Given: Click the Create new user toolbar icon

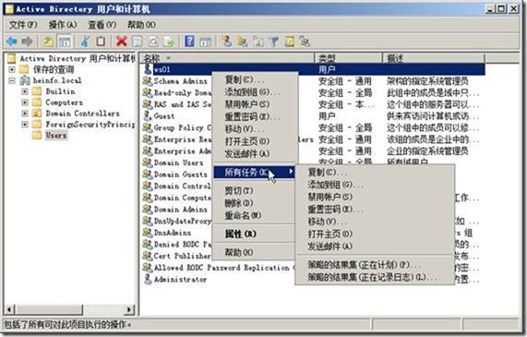Looking at the screenshot, I should (x=227, y=42).
